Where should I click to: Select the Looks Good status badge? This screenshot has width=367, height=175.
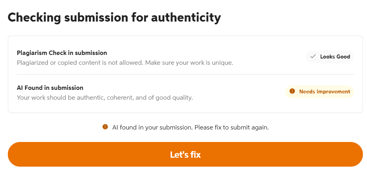click(x=330, y=57)
